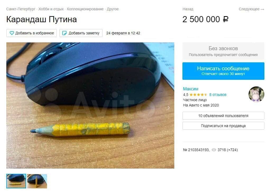Viewport: 267px width, 191px height.
Task: Show next photo with right arrow
Action: 168,108
